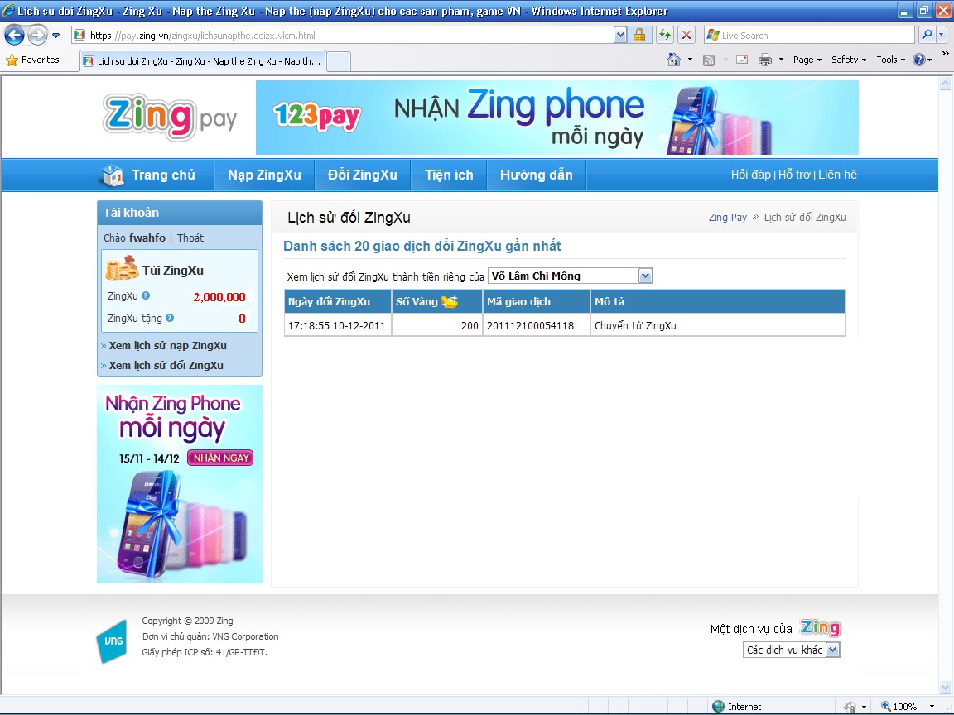Click the NHẬN NGAY button on sidebar ad

click(x=220, y=458)
